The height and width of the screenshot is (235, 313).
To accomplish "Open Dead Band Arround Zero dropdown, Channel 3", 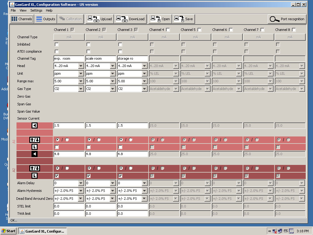I will pyautogui.click(x=145, y=199).
